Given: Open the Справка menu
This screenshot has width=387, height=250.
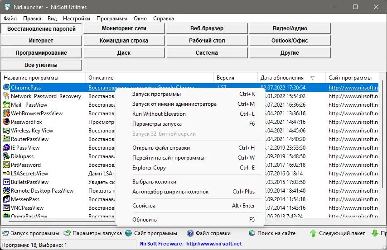Looking at the screenshot, I should pos(164,19).
